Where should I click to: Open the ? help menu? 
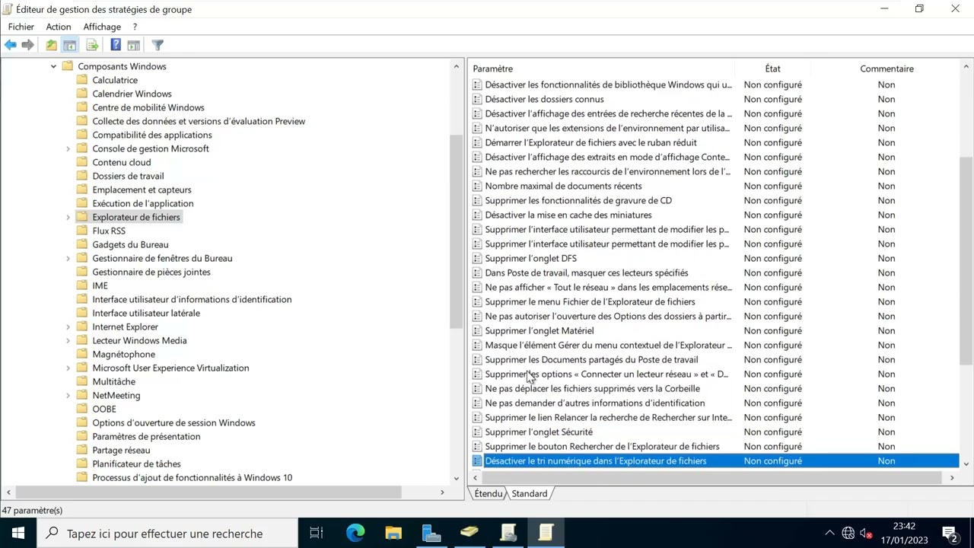[x=135, y=27]
